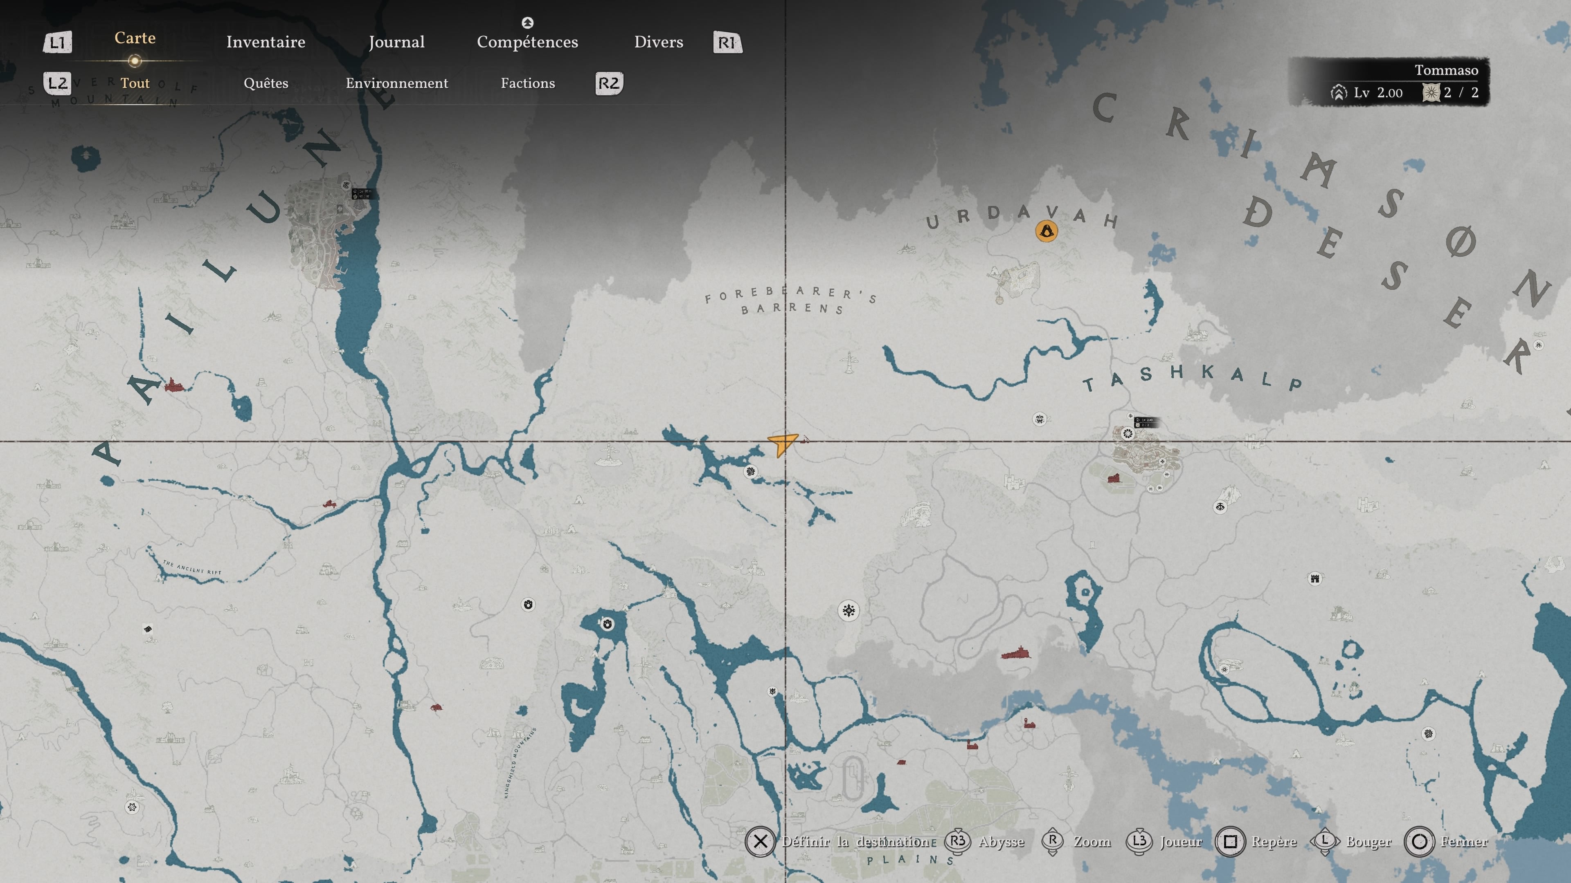Select the snowflake marker beside the player arrow
Screen dimensions: 1571x883
751,471
